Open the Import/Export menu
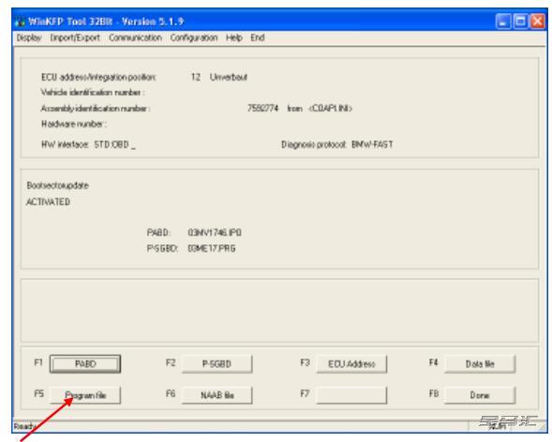 (75, 37)
